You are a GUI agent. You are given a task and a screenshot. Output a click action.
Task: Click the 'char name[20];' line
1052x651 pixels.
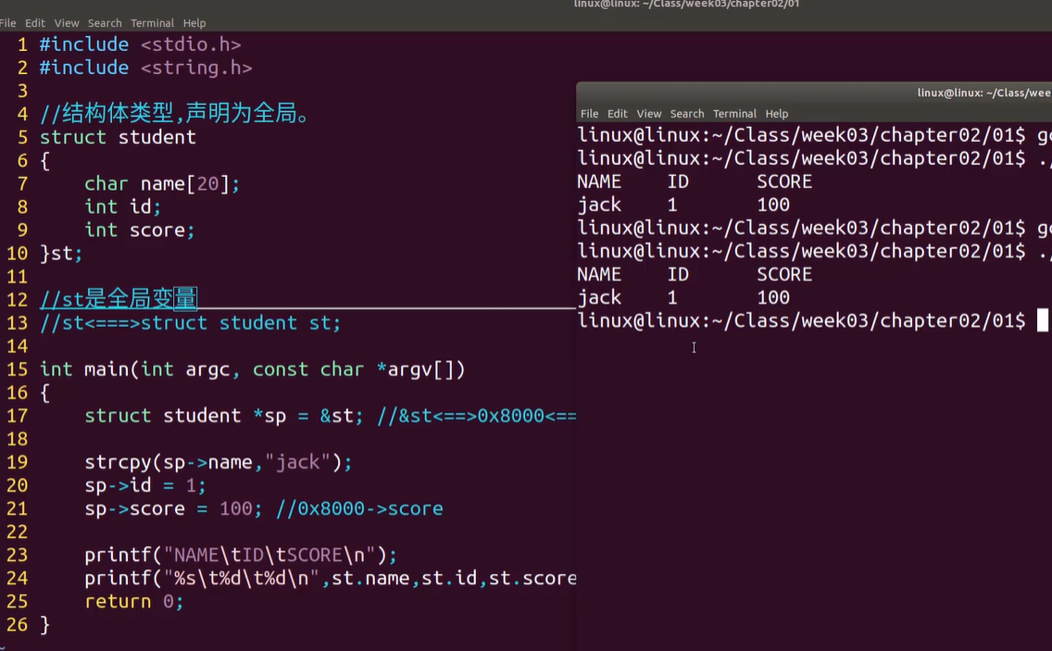162,184
